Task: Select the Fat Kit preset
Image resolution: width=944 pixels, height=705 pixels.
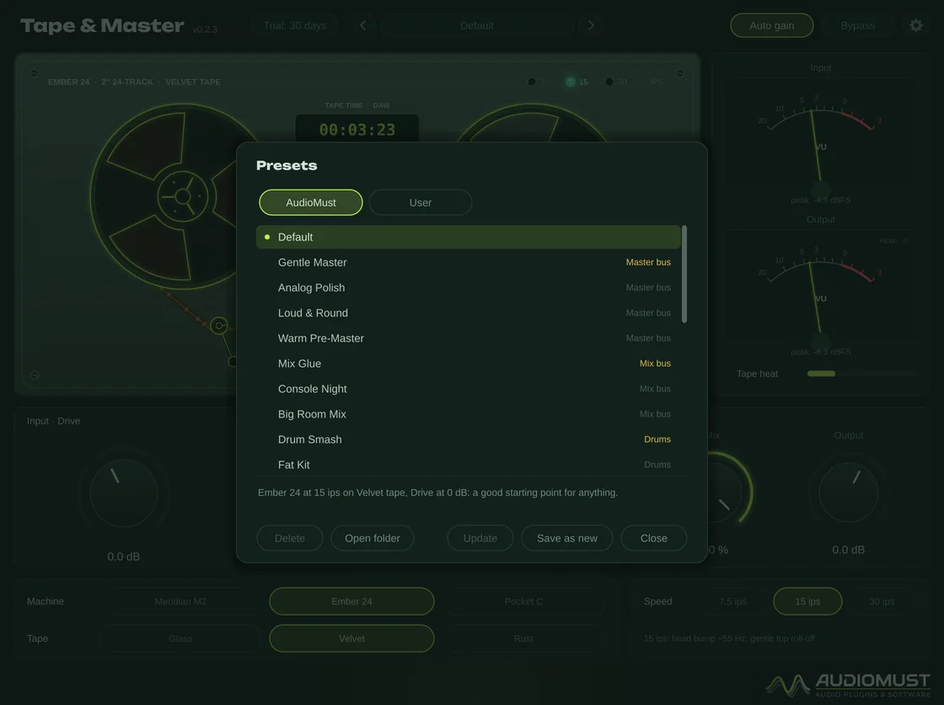Action: [469, 465]
